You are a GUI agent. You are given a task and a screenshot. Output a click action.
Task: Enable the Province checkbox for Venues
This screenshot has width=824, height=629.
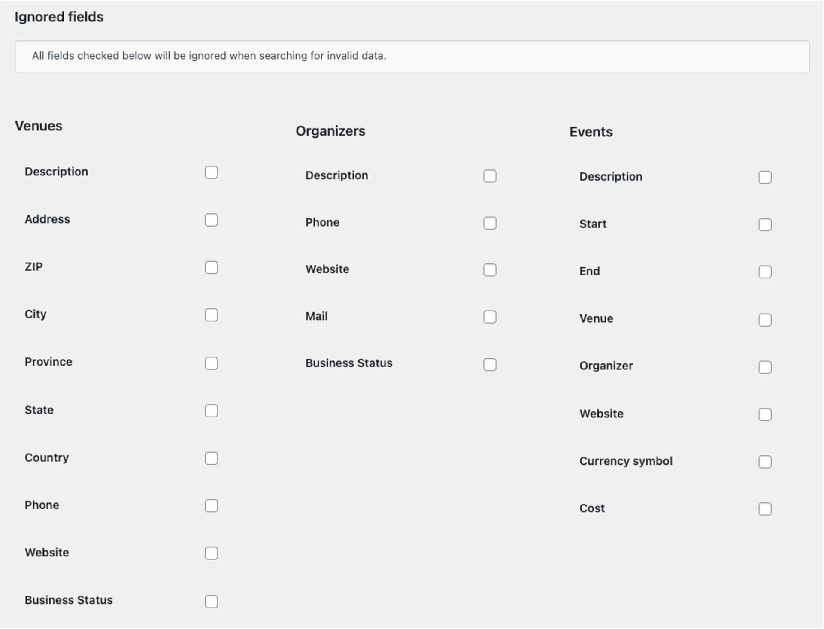(x=212, y=363)
